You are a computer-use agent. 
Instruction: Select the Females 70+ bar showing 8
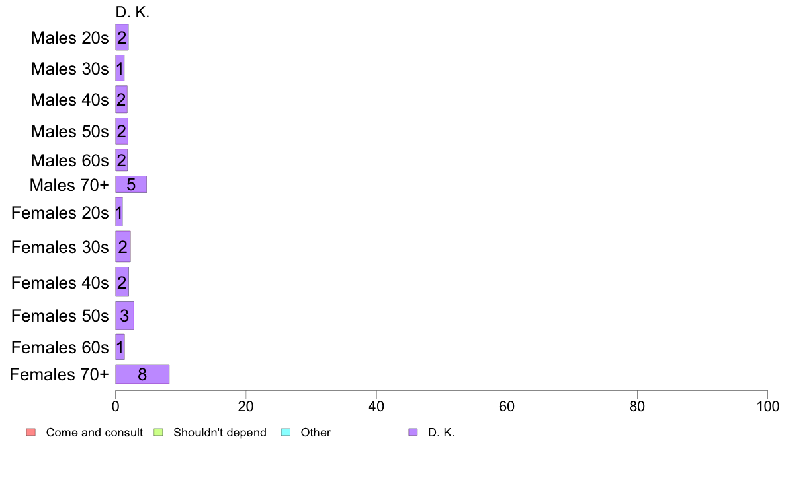click(142, 374)
